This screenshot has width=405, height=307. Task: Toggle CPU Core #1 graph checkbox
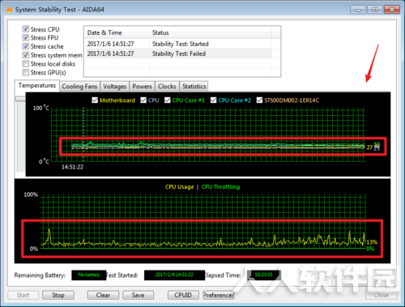(168, 100)
